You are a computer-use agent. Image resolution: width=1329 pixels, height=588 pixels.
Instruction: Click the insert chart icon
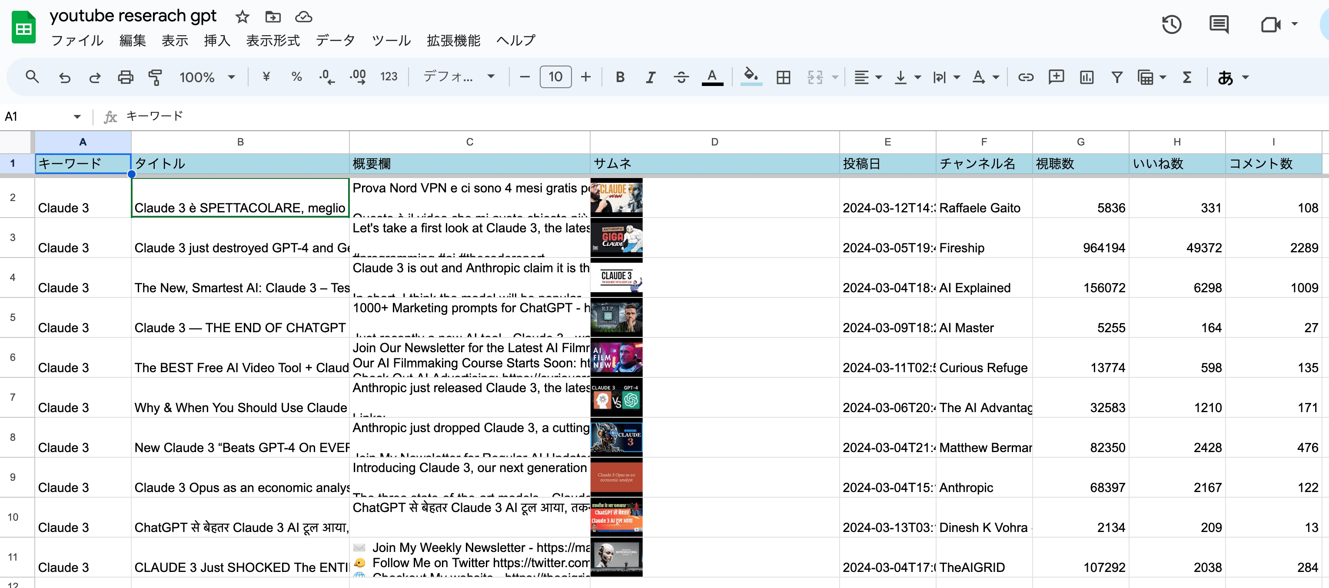point(1086,77)
